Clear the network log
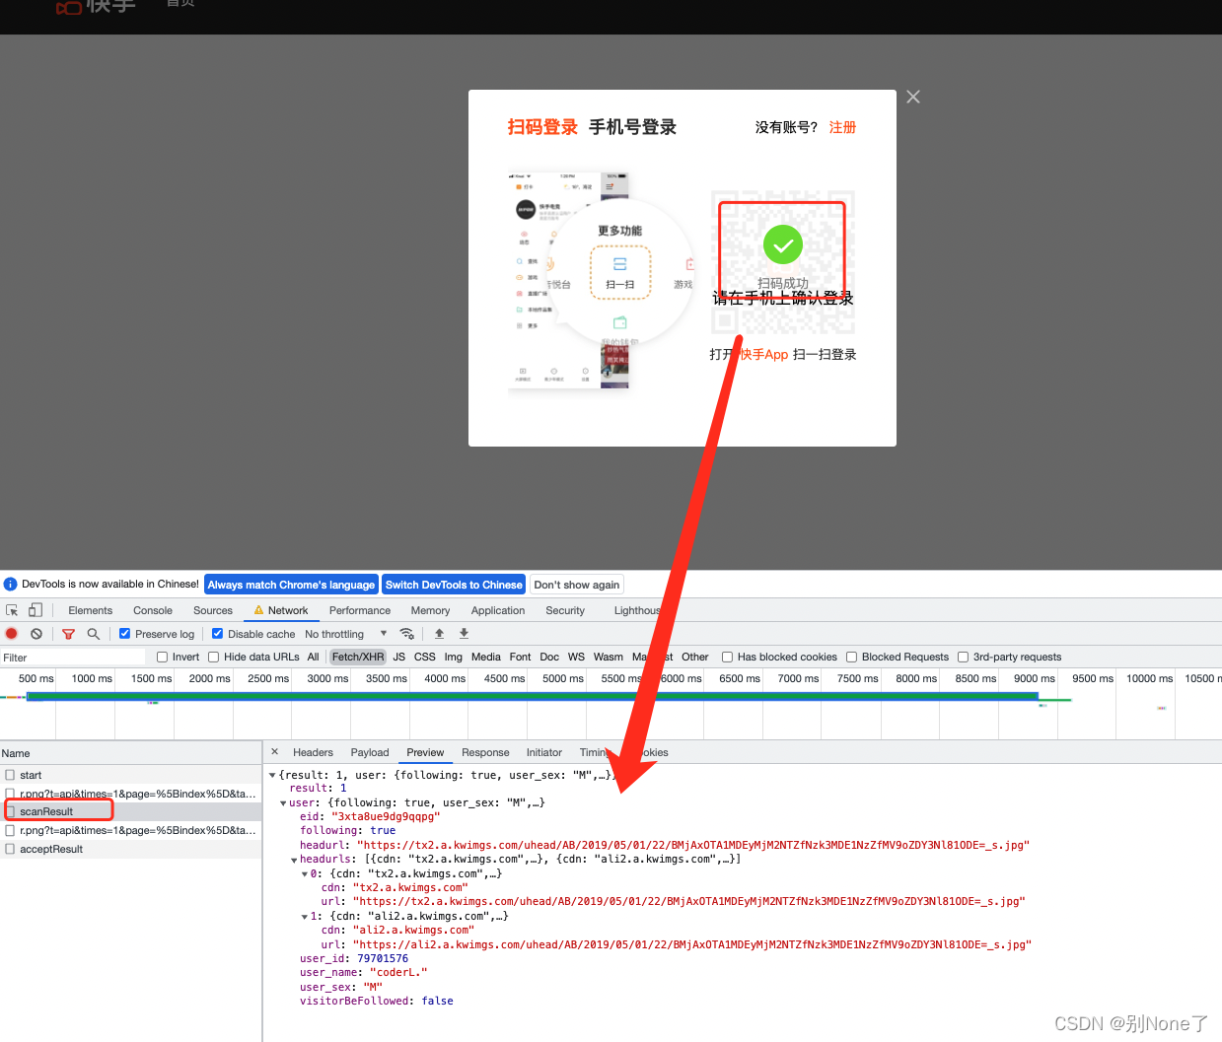Viewport: 1222px width, 1042px height. [x=36, y=634]
